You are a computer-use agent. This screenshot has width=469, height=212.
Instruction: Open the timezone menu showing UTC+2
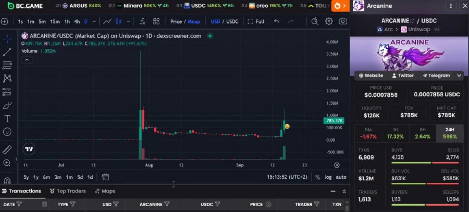coord(287,177)
